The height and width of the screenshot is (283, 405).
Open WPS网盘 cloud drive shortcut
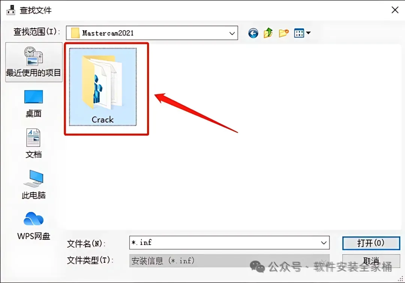34,226
